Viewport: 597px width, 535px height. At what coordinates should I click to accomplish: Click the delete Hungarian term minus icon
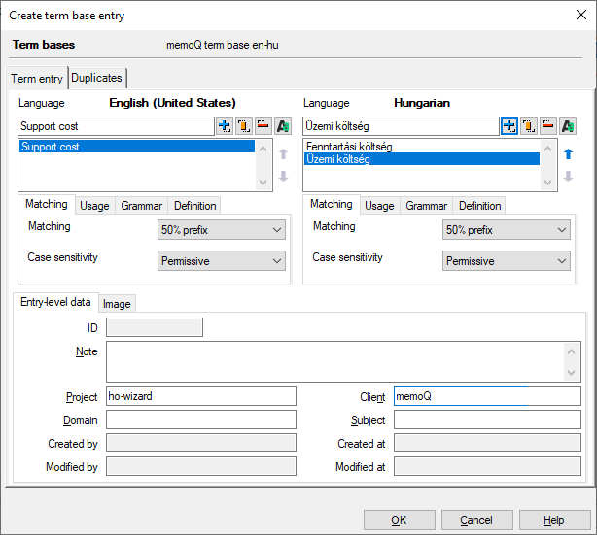click(x=548, y=126)
